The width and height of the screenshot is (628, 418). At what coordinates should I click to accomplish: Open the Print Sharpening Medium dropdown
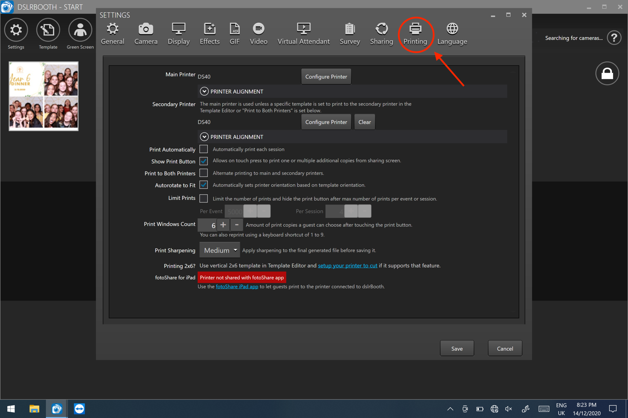coord(220,250)
